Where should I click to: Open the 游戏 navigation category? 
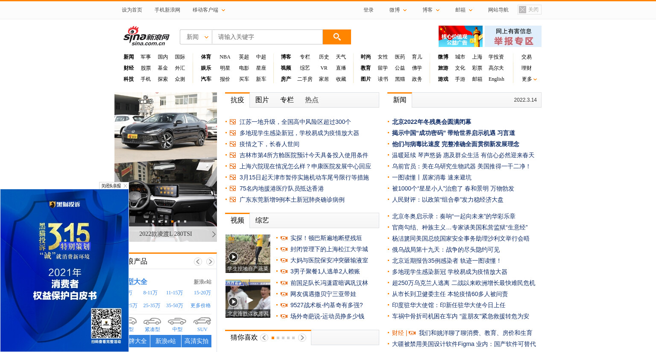point(443,79)
